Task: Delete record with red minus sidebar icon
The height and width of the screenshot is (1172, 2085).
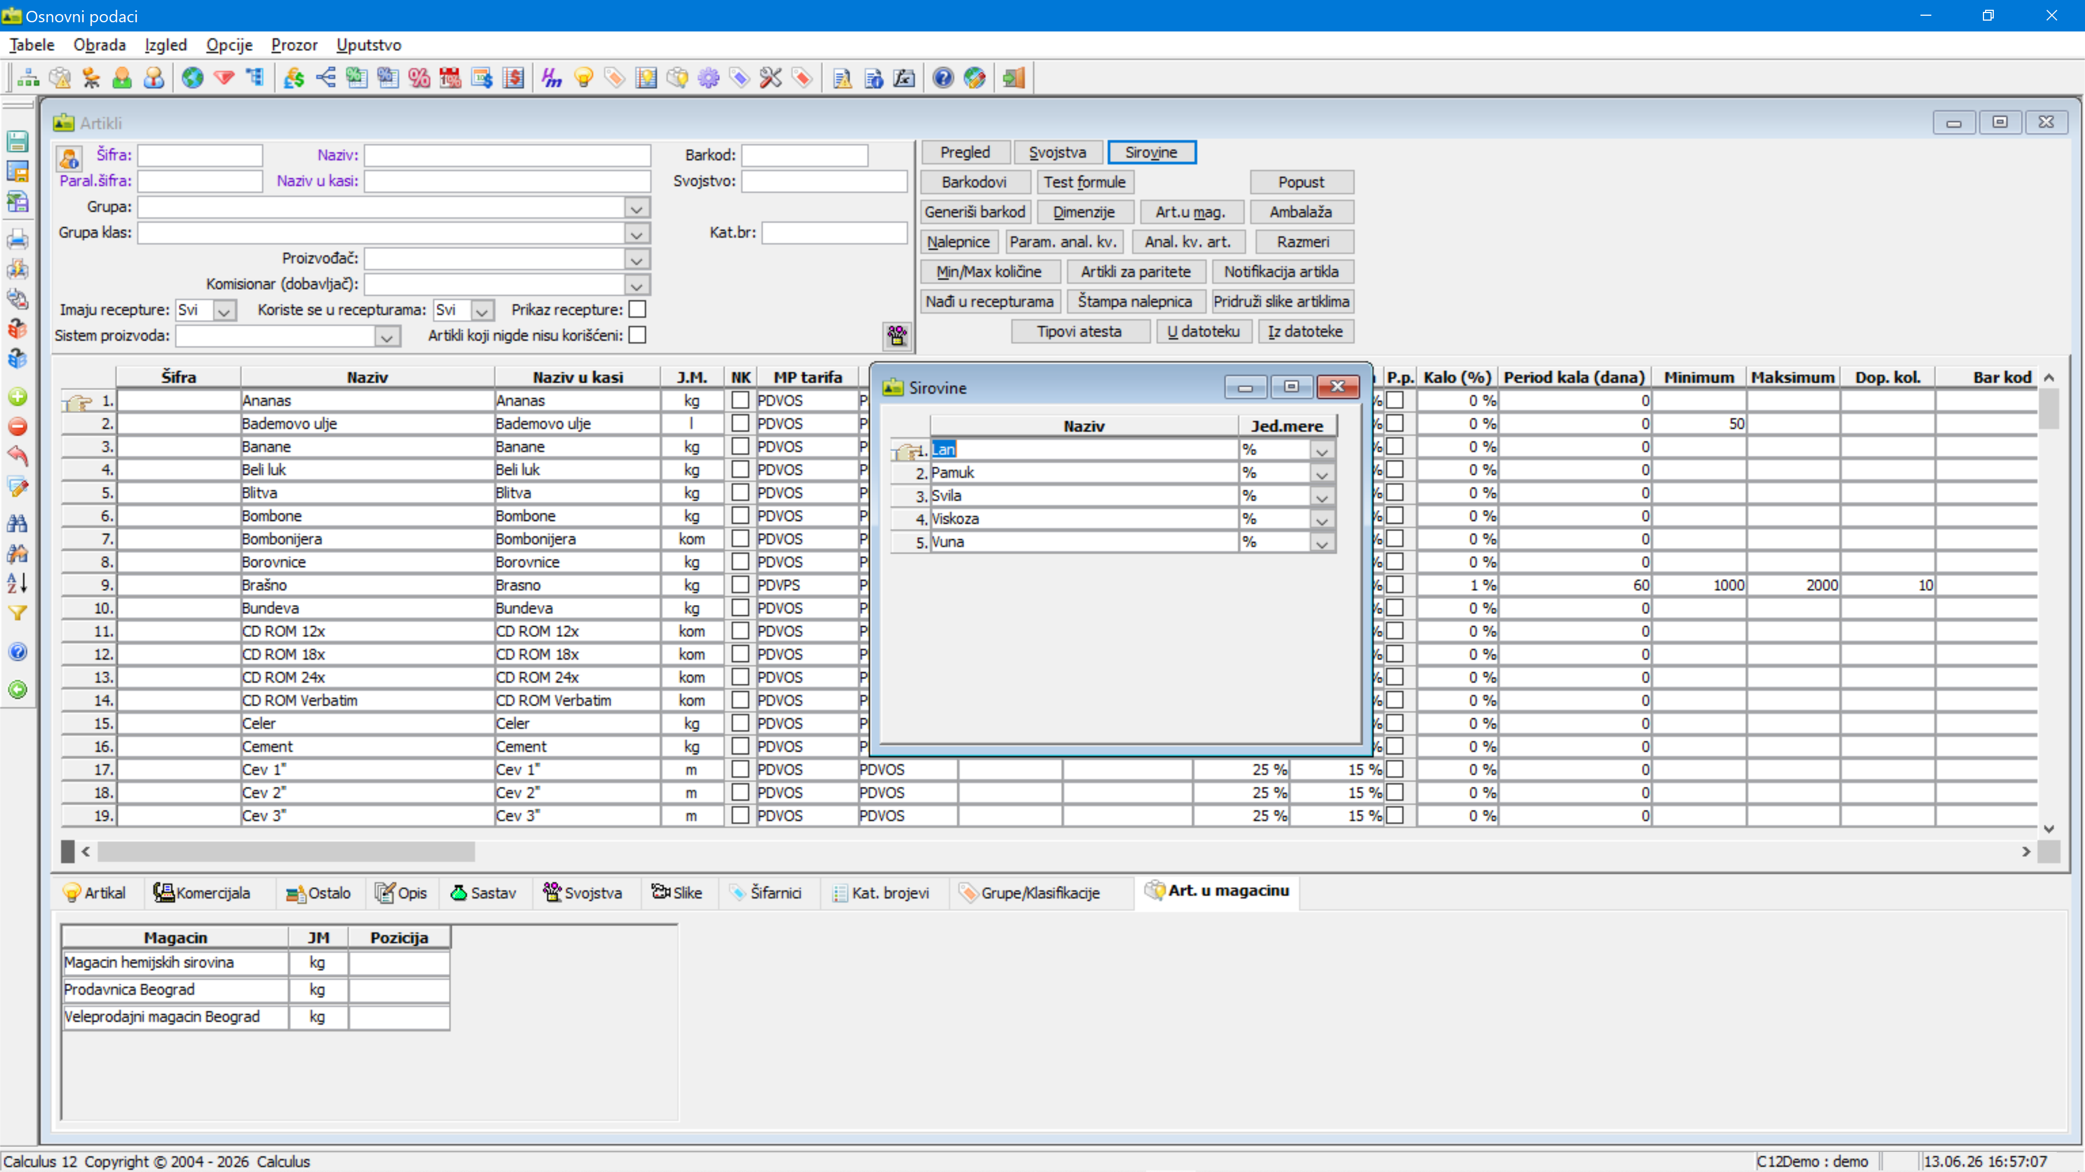Action: coord(18,426)
